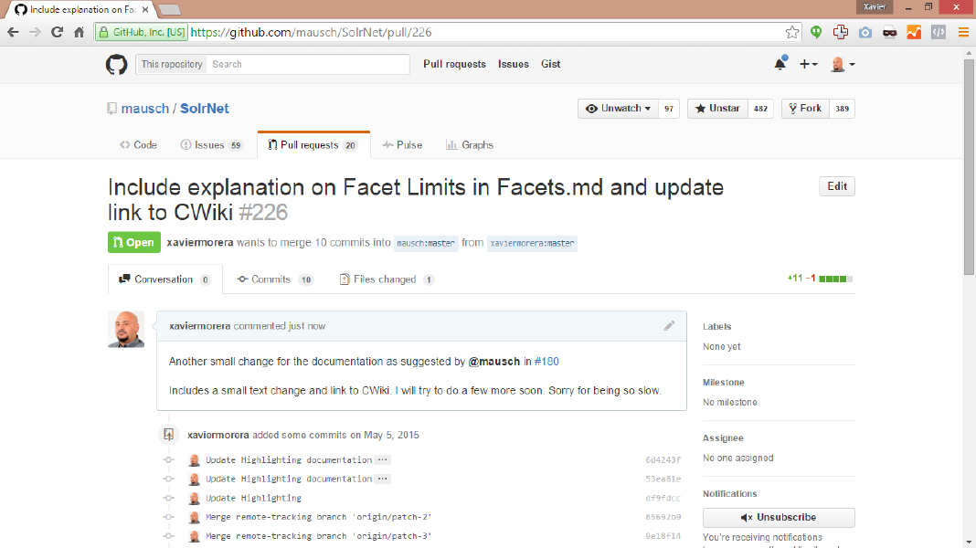Click xaviermorera author name in comment header
Viewport: 976px width, 548px height.
(200, 326)
